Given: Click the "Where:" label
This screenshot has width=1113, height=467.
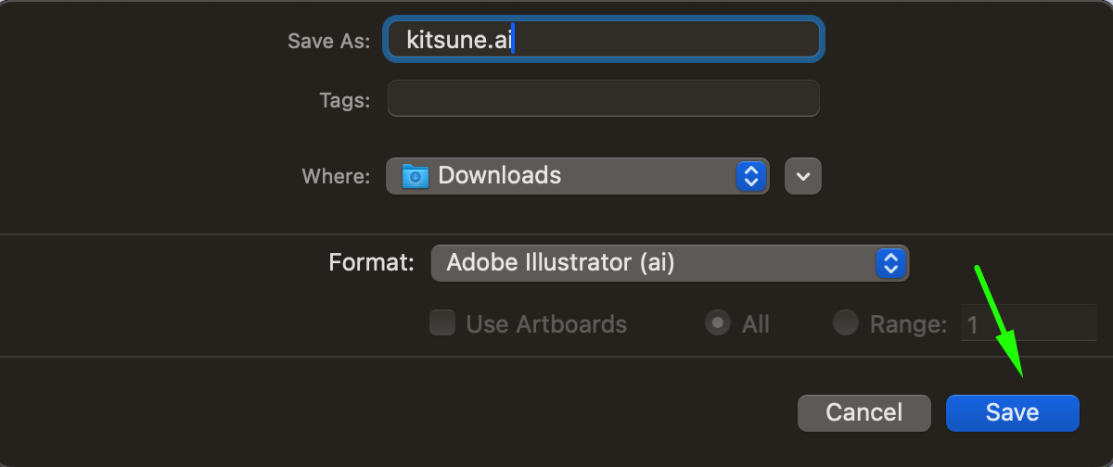Looking at the screenshot, I should click(336, 176).
